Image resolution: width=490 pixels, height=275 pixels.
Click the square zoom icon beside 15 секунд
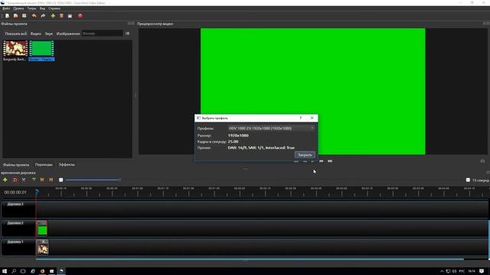pyautogui.click(x=468, y=180)
